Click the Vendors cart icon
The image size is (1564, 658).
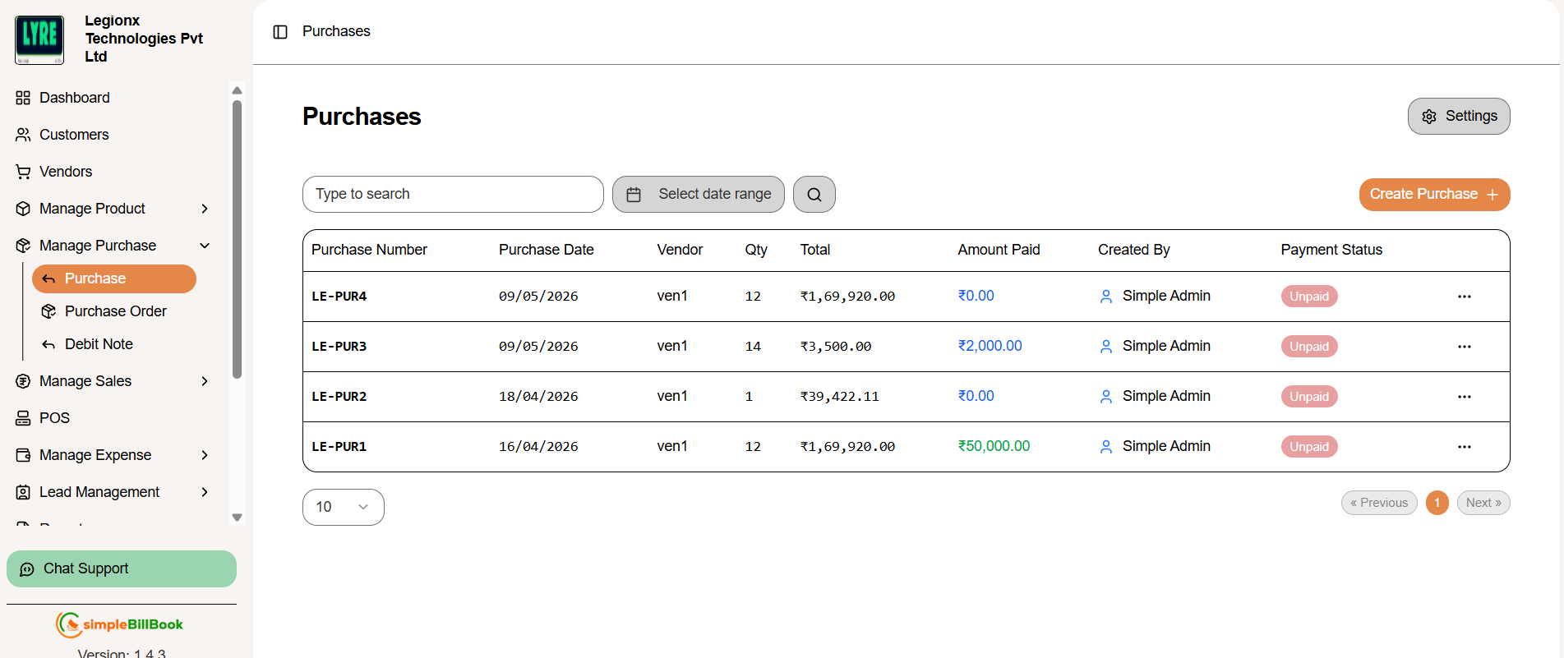coord(23,172)
